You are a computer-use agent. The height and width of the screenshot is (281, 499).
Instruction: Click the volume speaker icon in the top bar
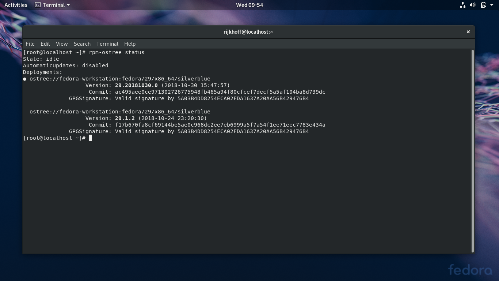(x=473, y=5)
